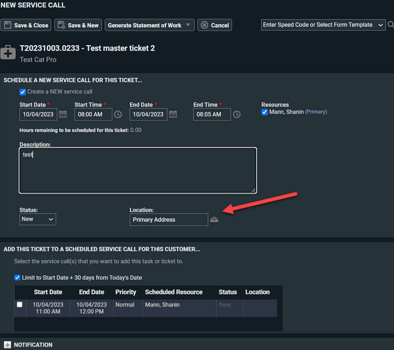394x350 pixels.
Task: Toggle Limit to Start Date + 30 days checkbox
Action: (x=17, y=277)
